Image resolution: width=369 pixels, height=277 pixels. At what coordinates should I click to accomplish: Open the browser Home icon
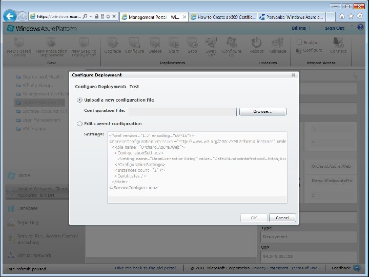tap(342, 16)
